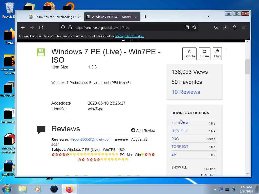Screen dimensions: 259x194
Task: Open the ITEM TILE download option
Action: click(180, 131)
